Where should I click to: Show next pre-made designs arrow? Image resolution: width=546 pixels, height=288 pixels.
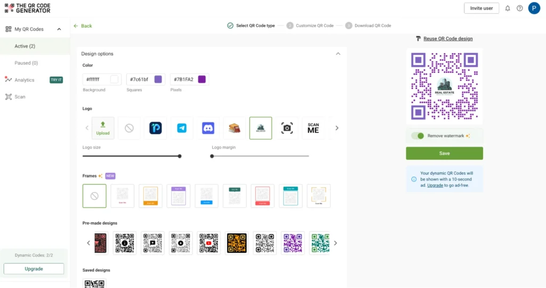click(x=335, y=243)
